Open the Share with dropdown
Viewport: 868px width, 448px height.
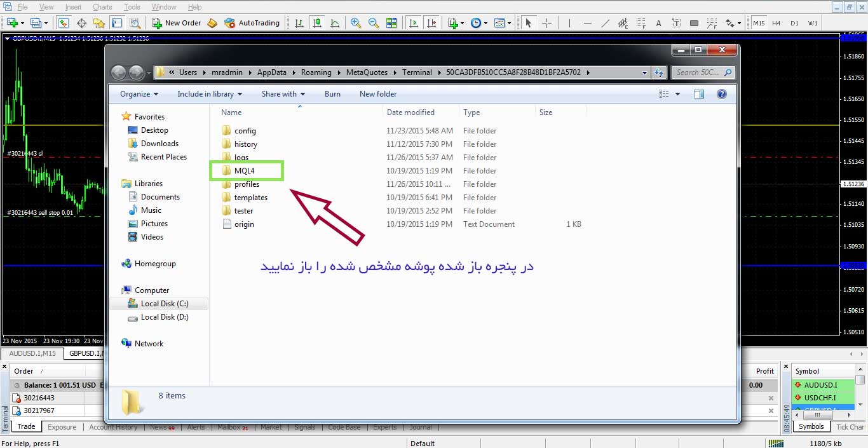tap(283, 94)
